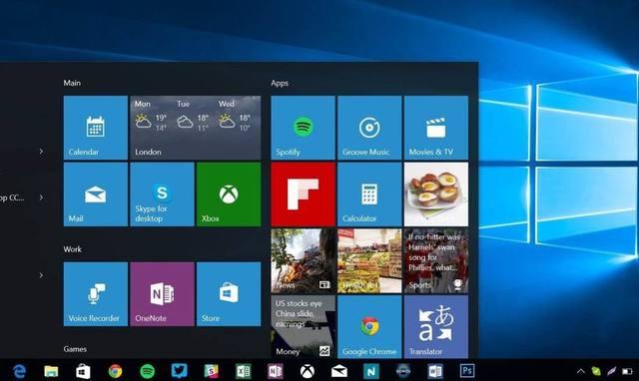Launch Chrome from the taskbar
This screenshot has height=381, width=639.
(116, 371)
